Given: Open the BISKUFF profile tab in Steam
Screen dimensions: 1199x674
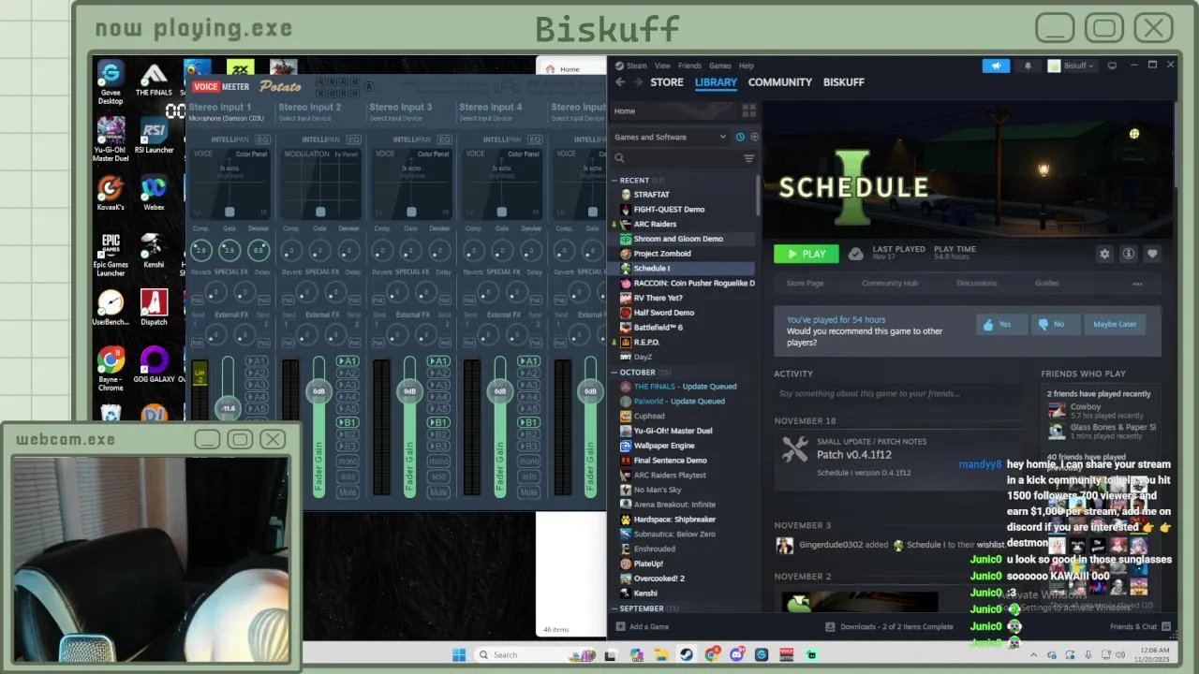Looking at the screenshot, I should click(843, 82).
